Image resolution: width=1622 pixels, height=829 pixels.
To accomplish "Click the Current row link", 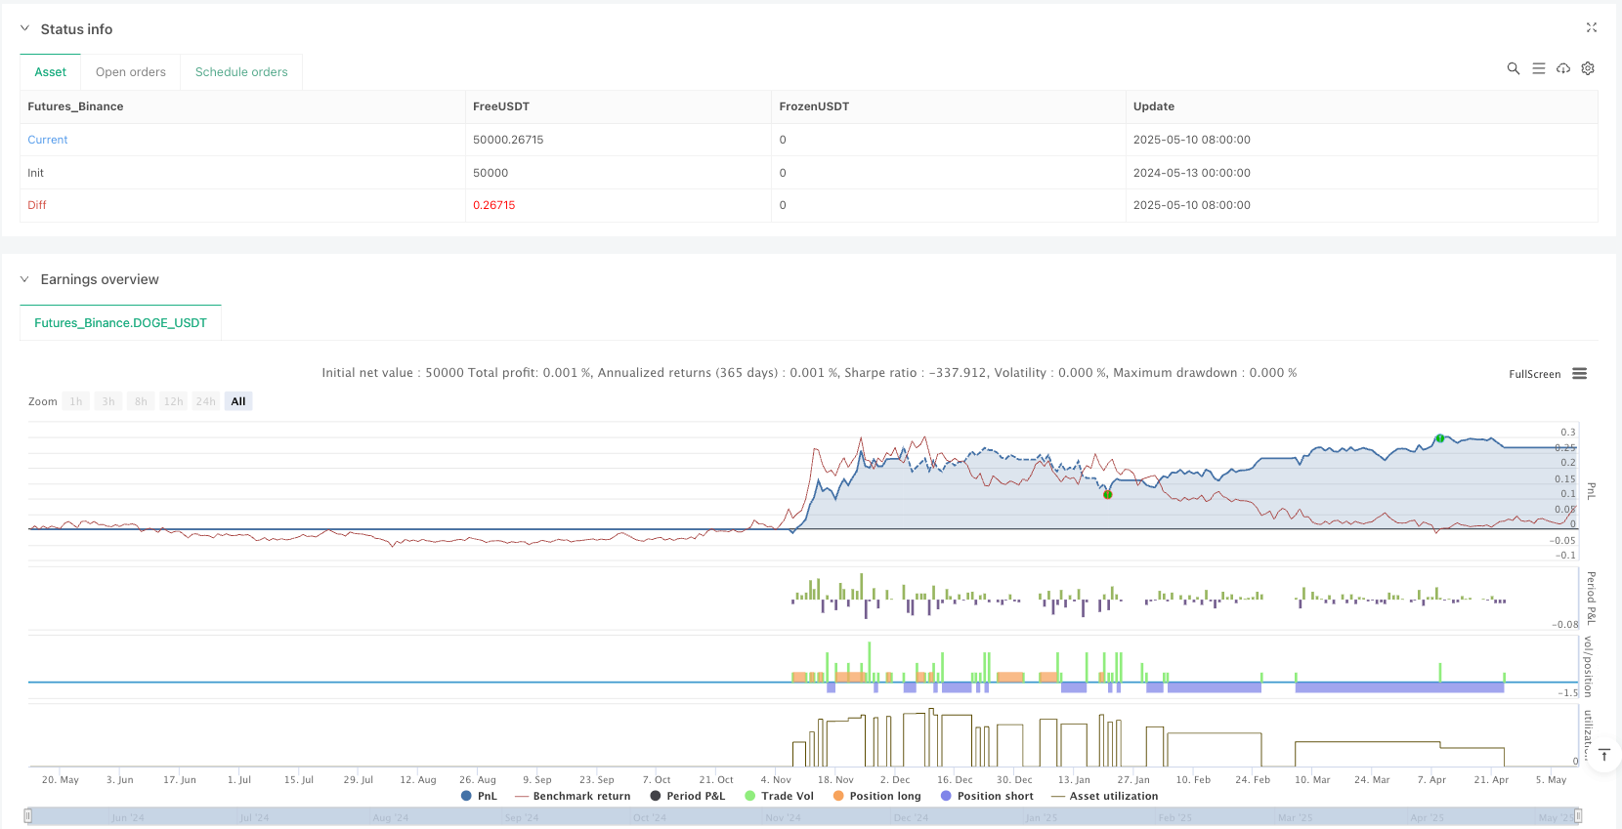I will click(x=48, y=140).
